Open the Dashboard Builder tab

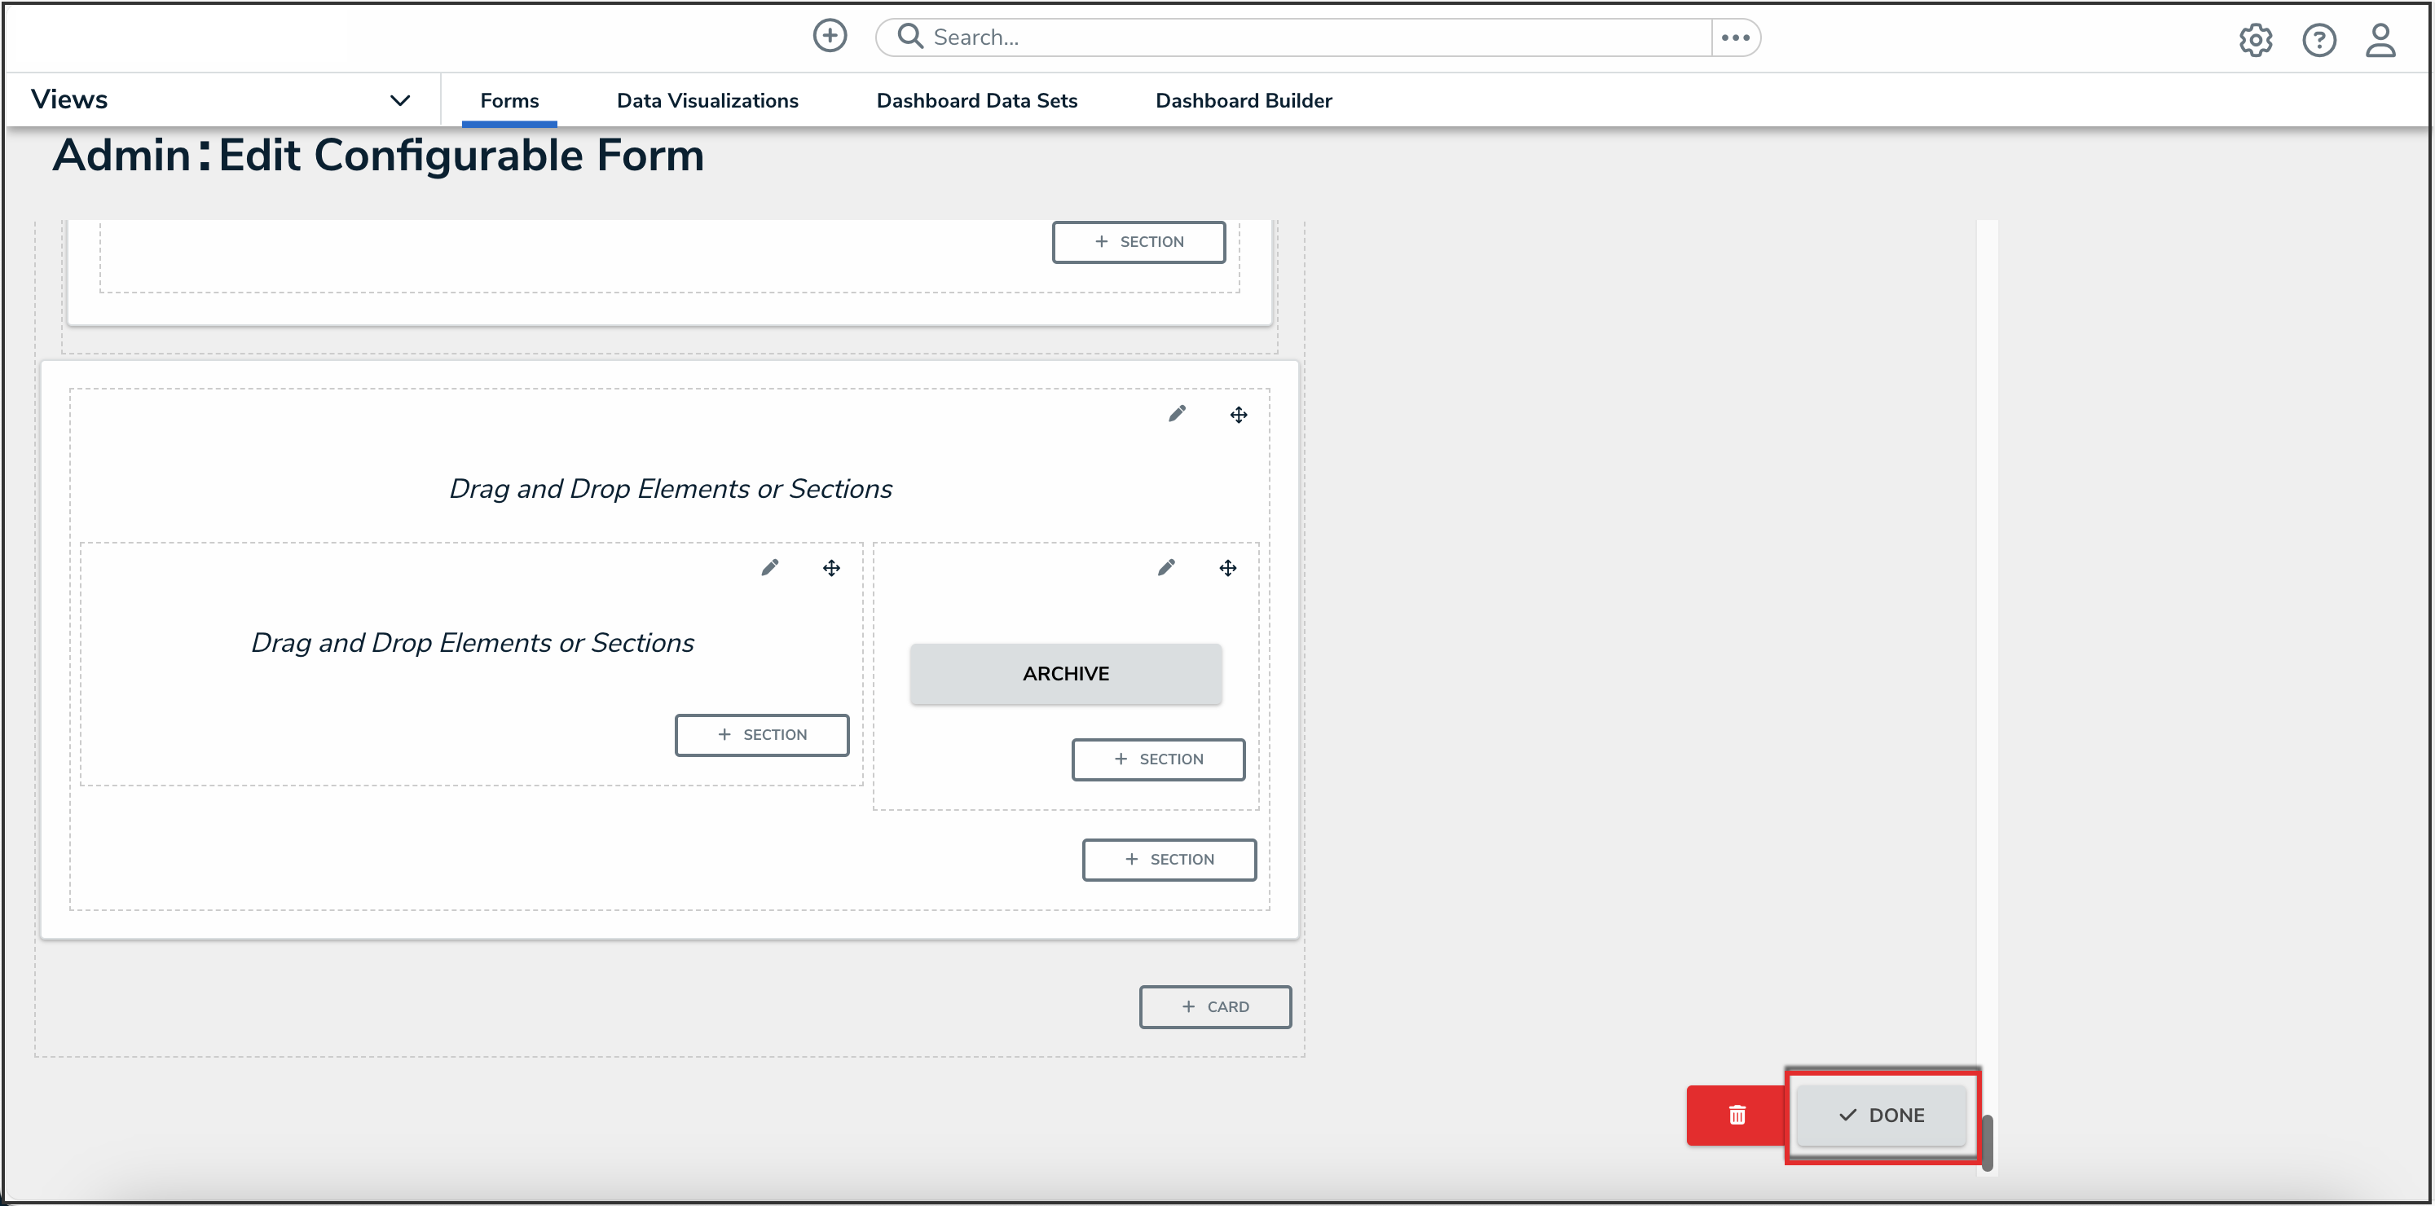[x=1242, y=100]
